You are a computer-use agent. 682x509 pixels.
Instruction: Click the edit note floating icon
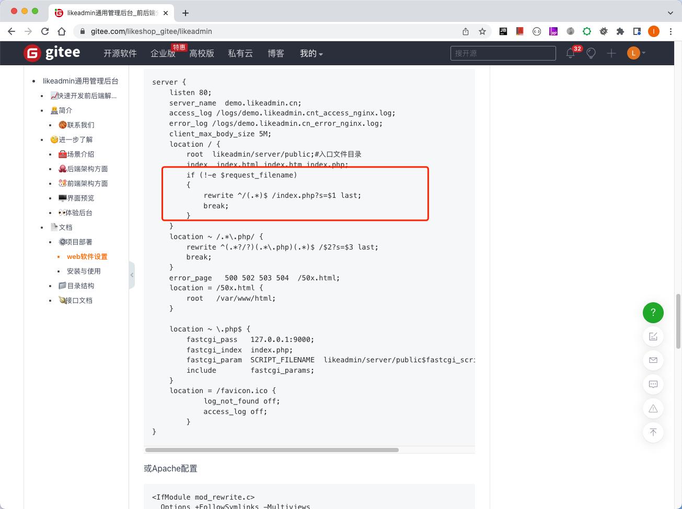pos(653,336)
